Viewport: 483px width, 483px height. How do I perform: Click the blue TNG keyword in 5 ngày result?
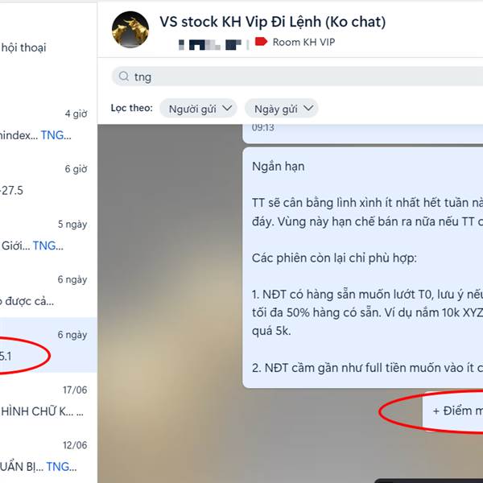click(x=44, y=246)
